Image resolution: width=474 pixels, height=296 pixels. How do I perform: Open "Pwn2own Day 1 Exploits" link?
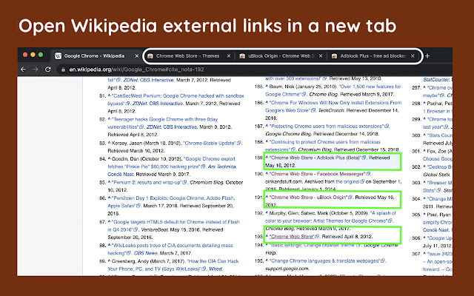[x=171, y=202]
